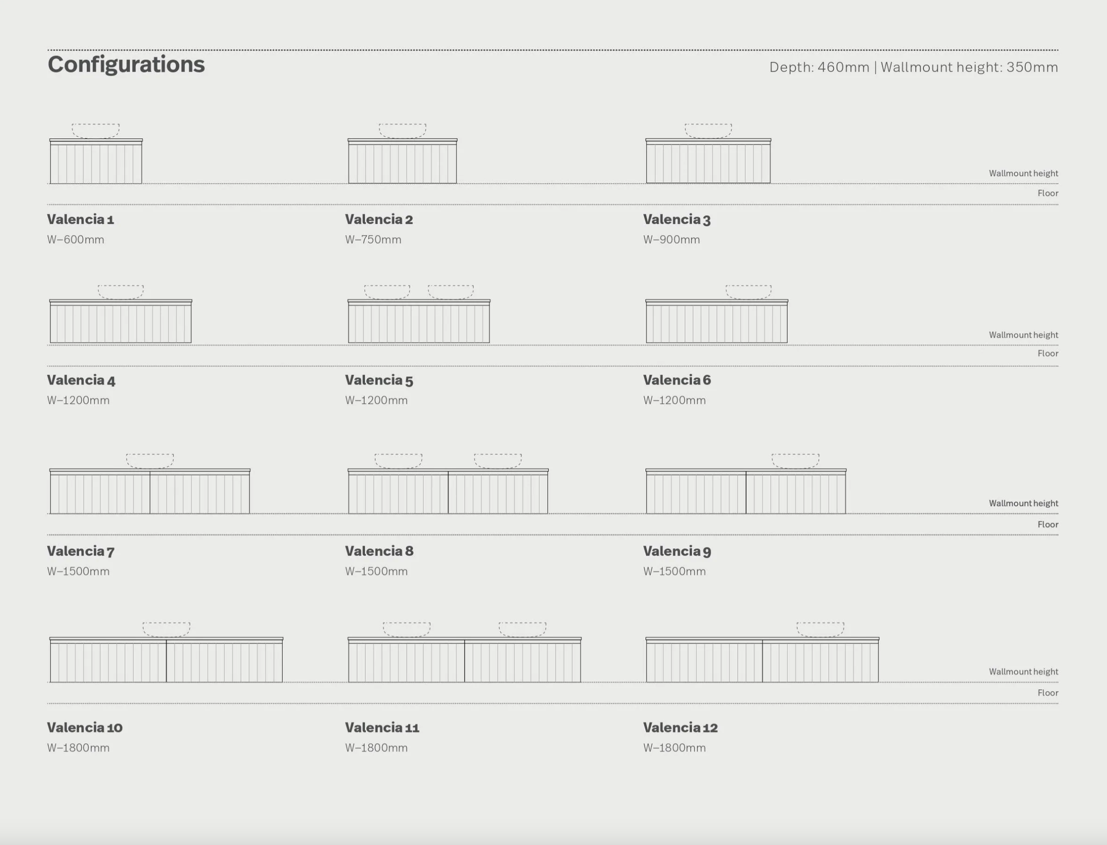Click the Valencia 4 title label

click(x=81, y=380)
